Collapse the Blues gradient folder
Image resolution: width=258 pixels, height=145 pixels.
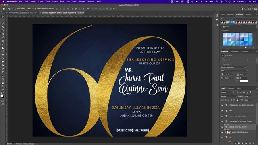tap(221, 31)
